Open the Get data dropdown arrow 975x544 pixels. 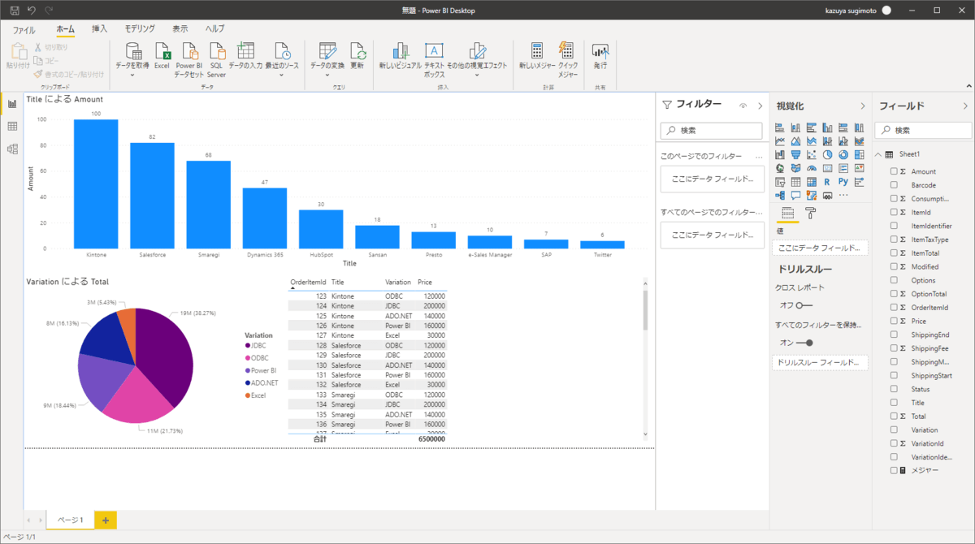click(132, 75)
